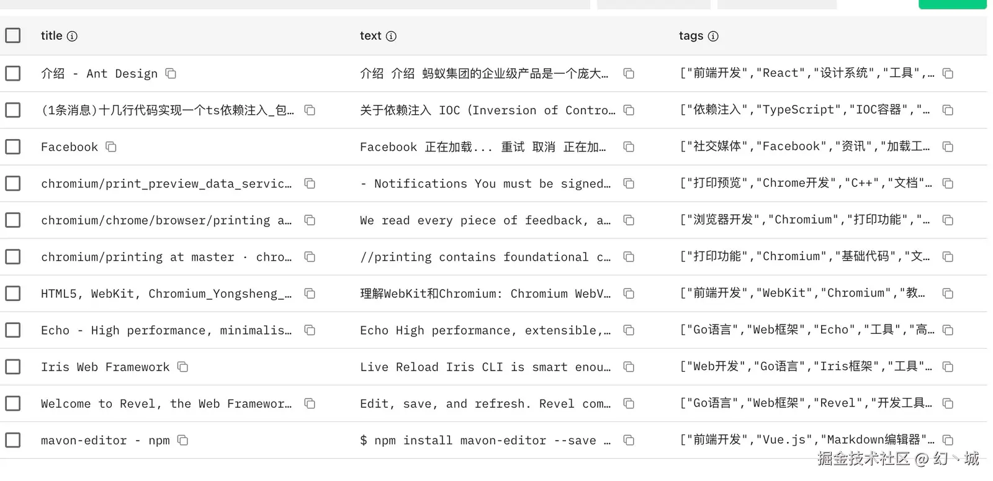Copy title chromium/print_preview_data_servic…
The image size is (993, 481).
point(310,184)
